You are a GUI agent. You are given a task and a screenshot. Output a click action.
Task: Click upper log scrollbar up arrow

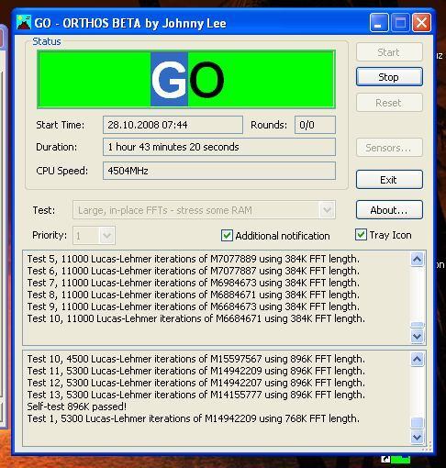click(418, 260)
